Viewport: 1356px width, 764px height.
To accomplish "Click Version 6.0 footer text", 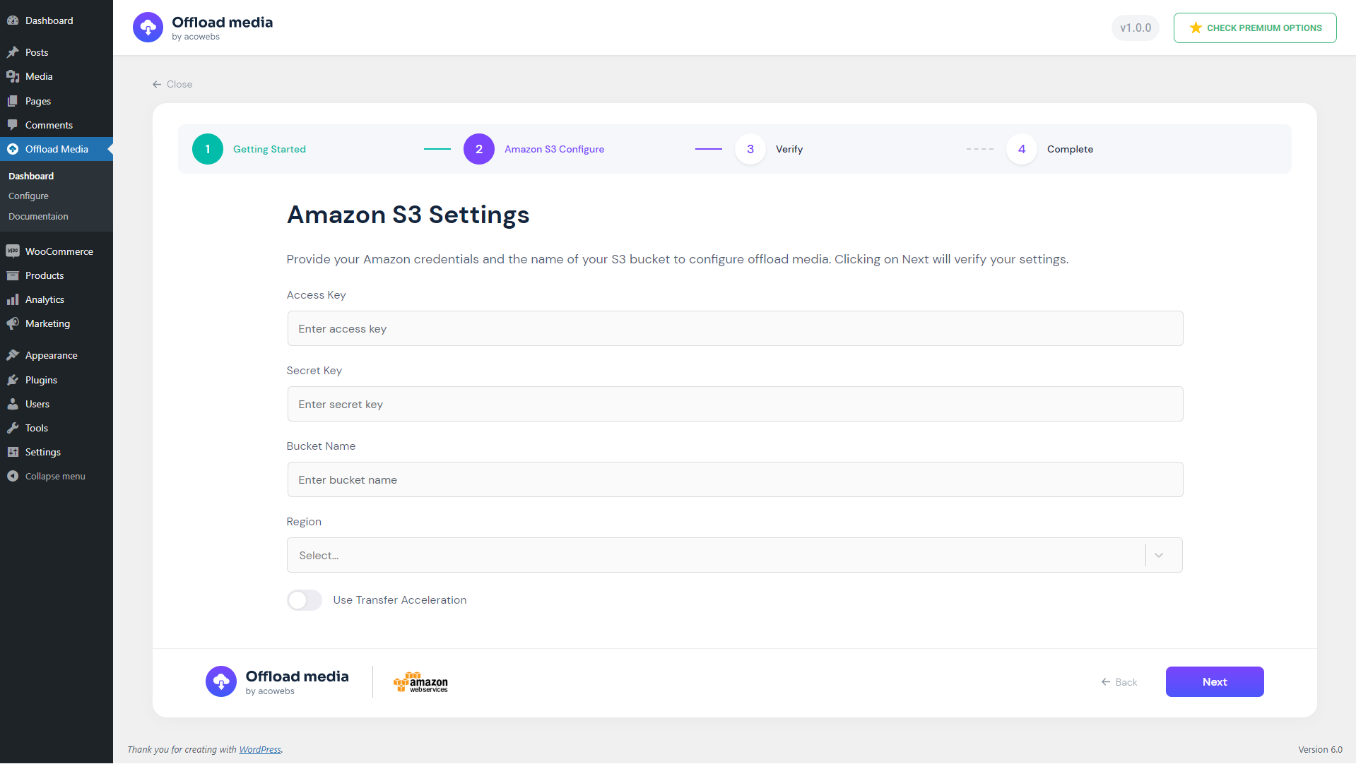I will (x=1320, y=750).
